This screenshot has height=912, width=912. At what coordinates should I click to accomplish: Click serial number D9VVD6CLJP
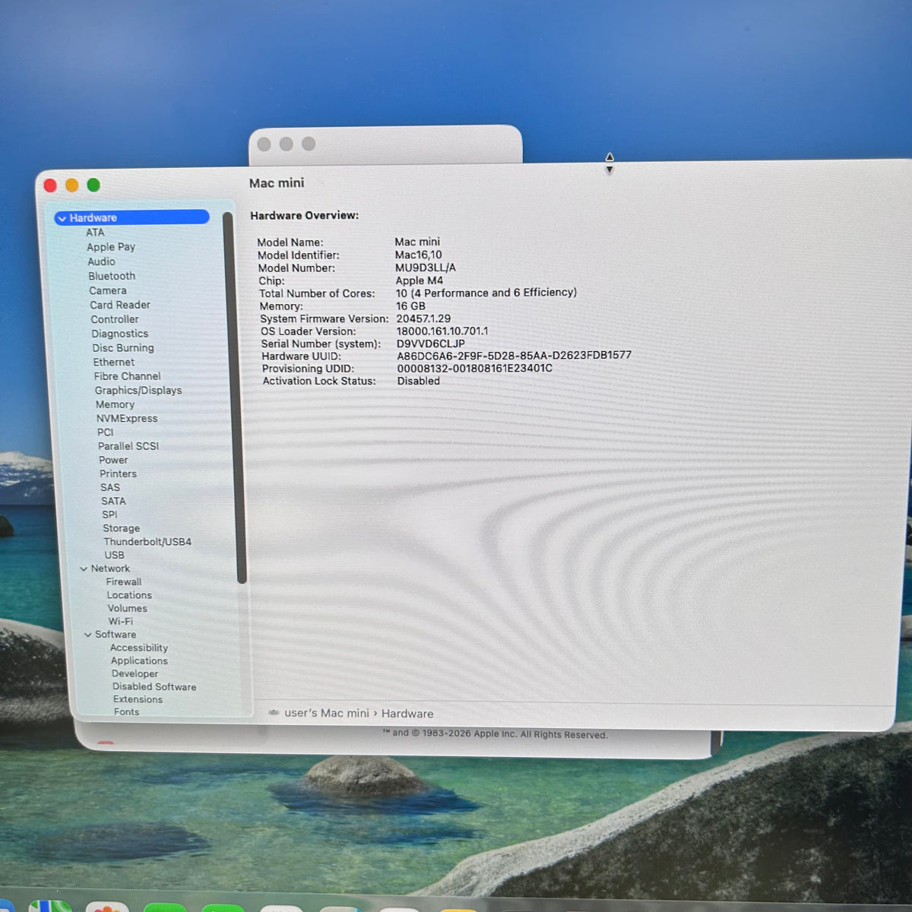click(x=430, y=344)
